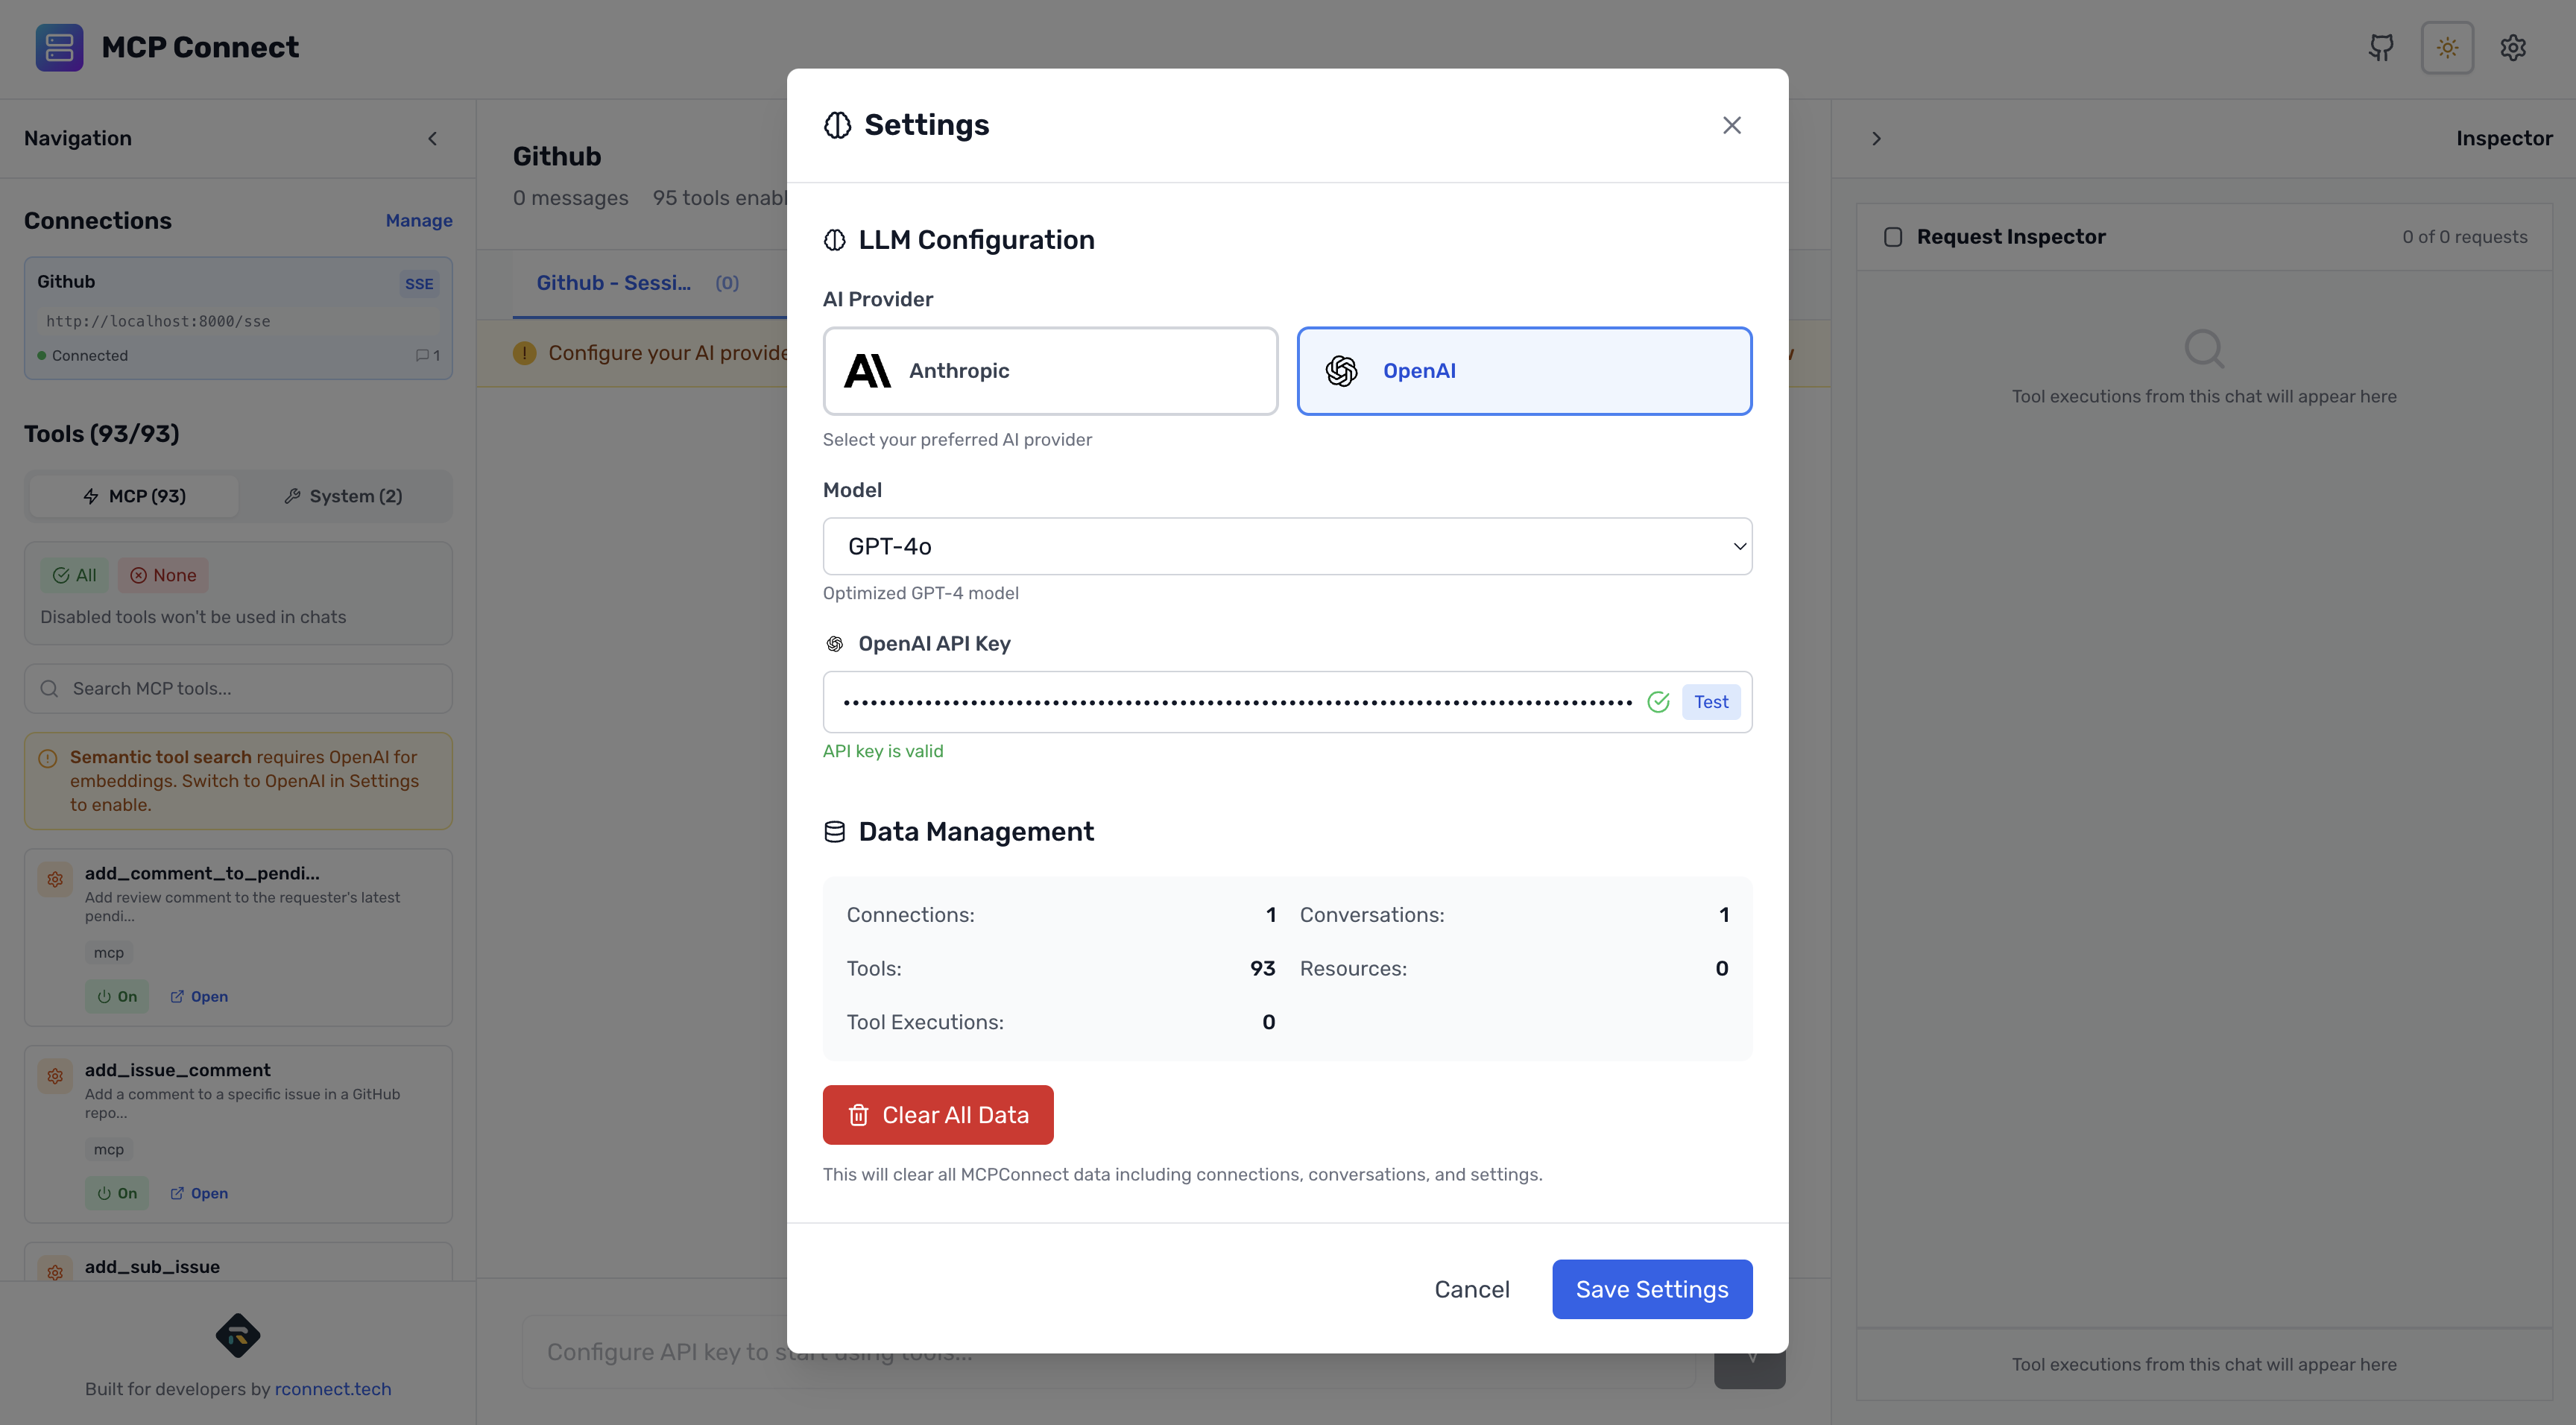Open the Manage connections link
2576x1425 pixels.
tap(419, 220)
